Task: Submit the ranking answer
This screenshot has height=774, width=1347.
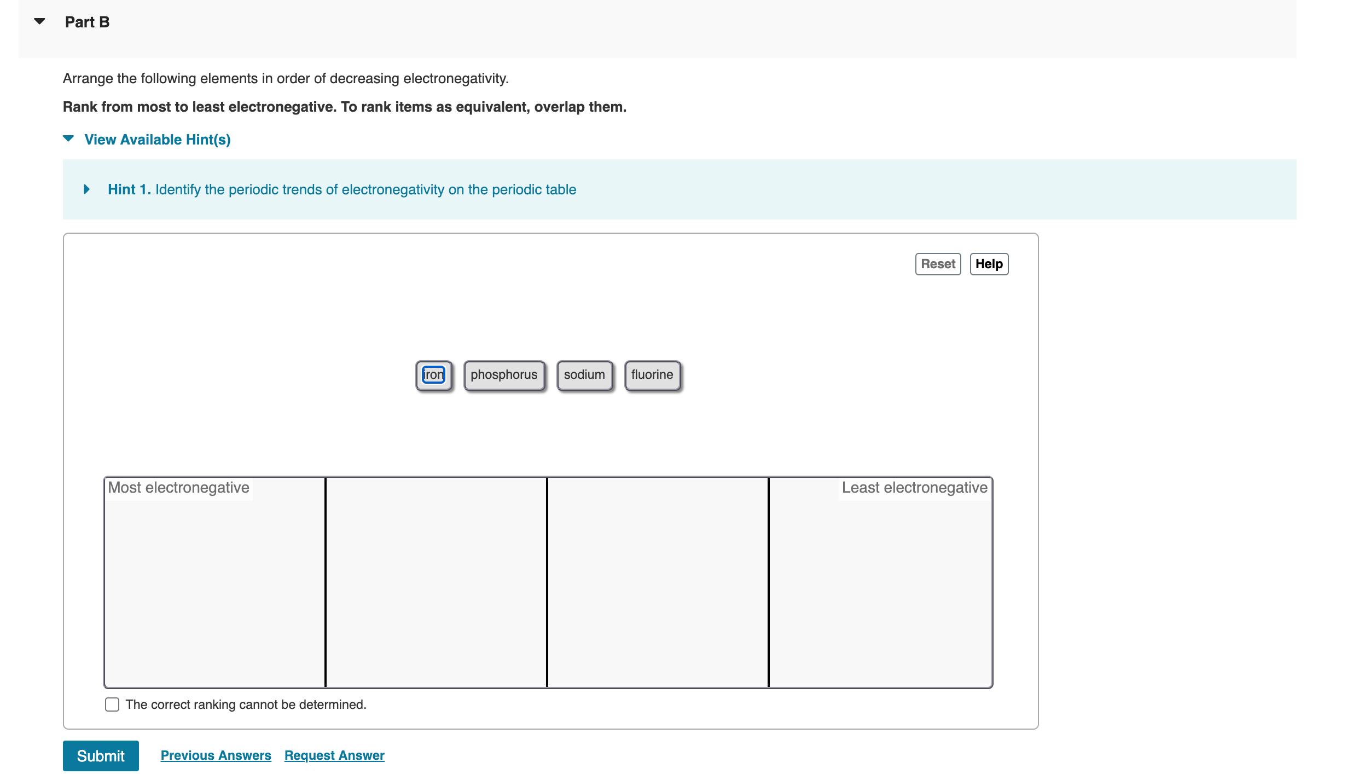Action: [x=101, y=755]
